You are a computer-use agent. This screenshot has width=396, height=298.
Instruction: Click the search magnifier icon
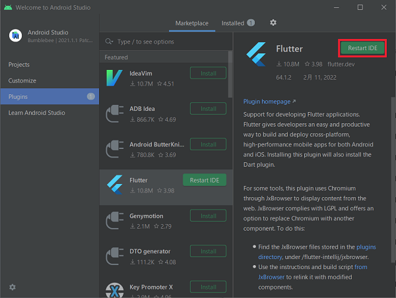pyautogui.click(x=109, y=42)
